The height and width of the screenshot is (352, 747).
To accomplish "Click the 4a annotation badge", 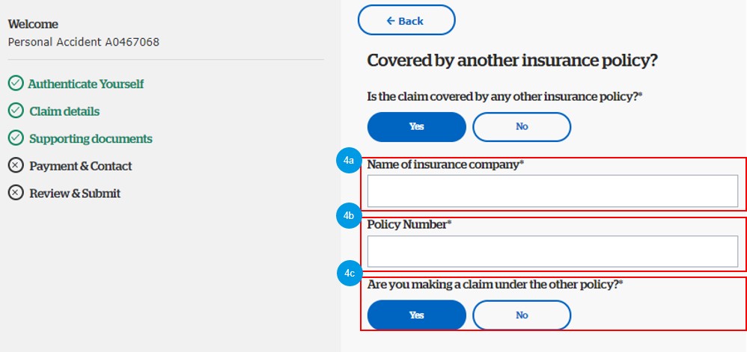I will point(349,161).
